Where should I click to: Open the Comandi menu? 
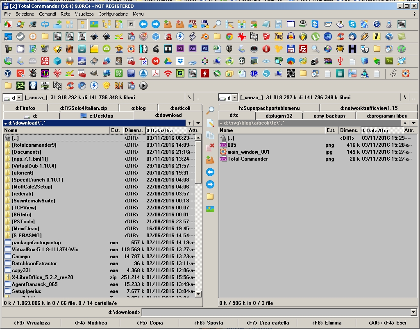[48, 14]
